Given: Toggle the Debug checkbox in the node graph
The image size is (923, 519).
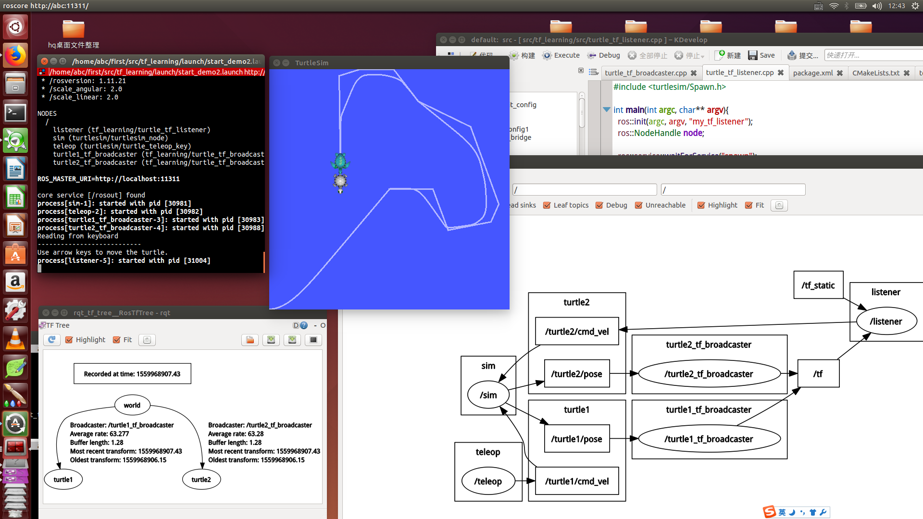Looking at the screenshot, I should (599, 205).
